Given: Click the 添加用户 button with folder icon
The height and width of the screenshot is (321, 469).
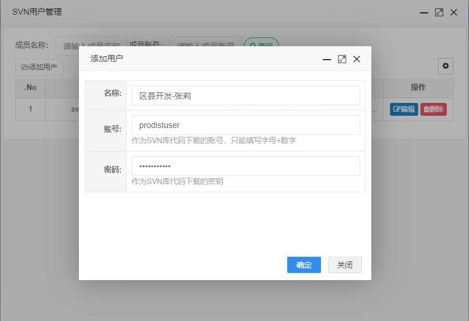Looking at the screenshot, I should coord(39,67).
